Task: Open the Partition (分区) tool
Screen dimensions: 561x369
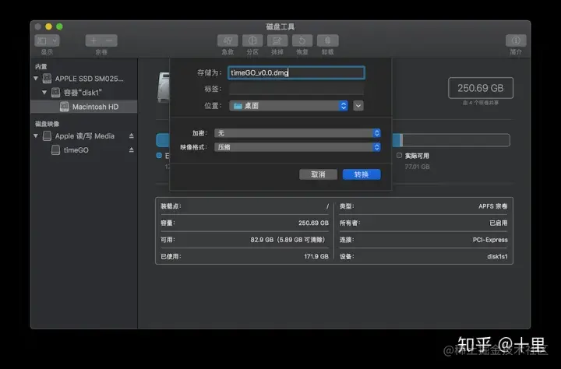Action: click(252, 40)
